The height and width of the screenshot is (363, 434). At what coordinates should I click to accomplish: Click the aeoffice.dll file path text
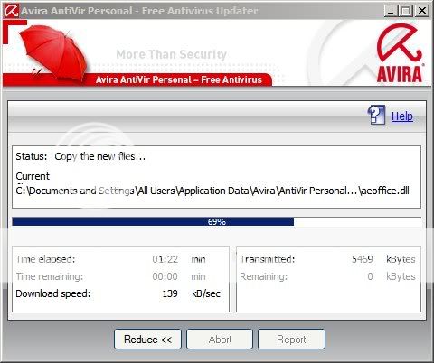(212, 191)
